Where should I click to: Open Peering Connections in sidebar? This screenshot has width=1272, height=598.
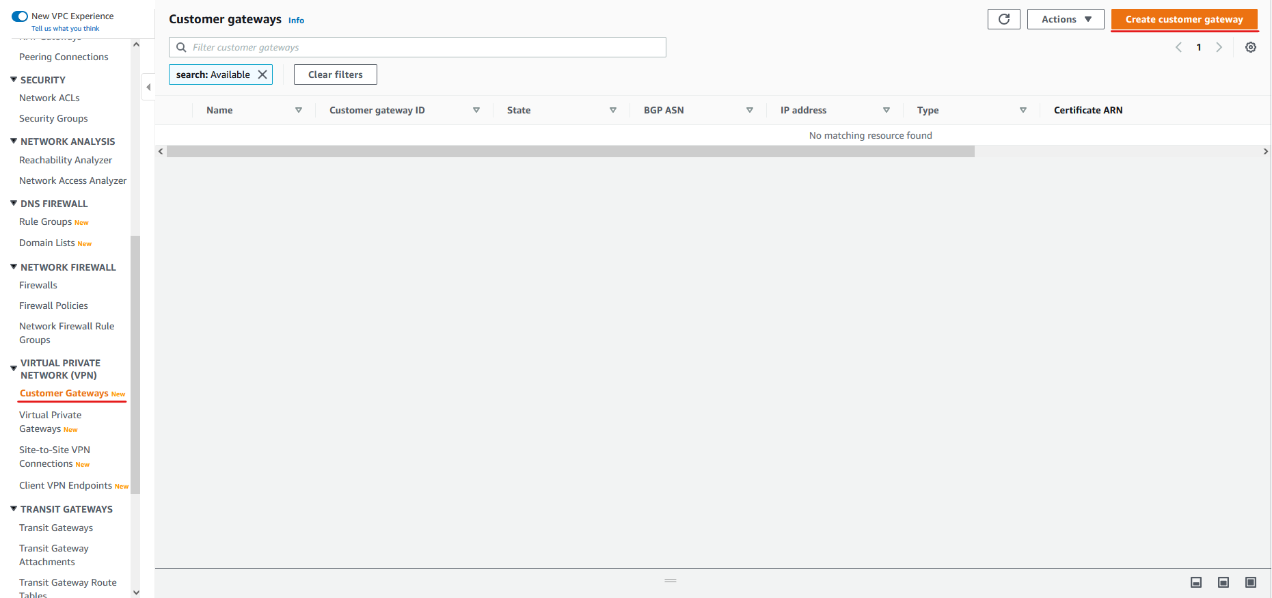point(64,57)
